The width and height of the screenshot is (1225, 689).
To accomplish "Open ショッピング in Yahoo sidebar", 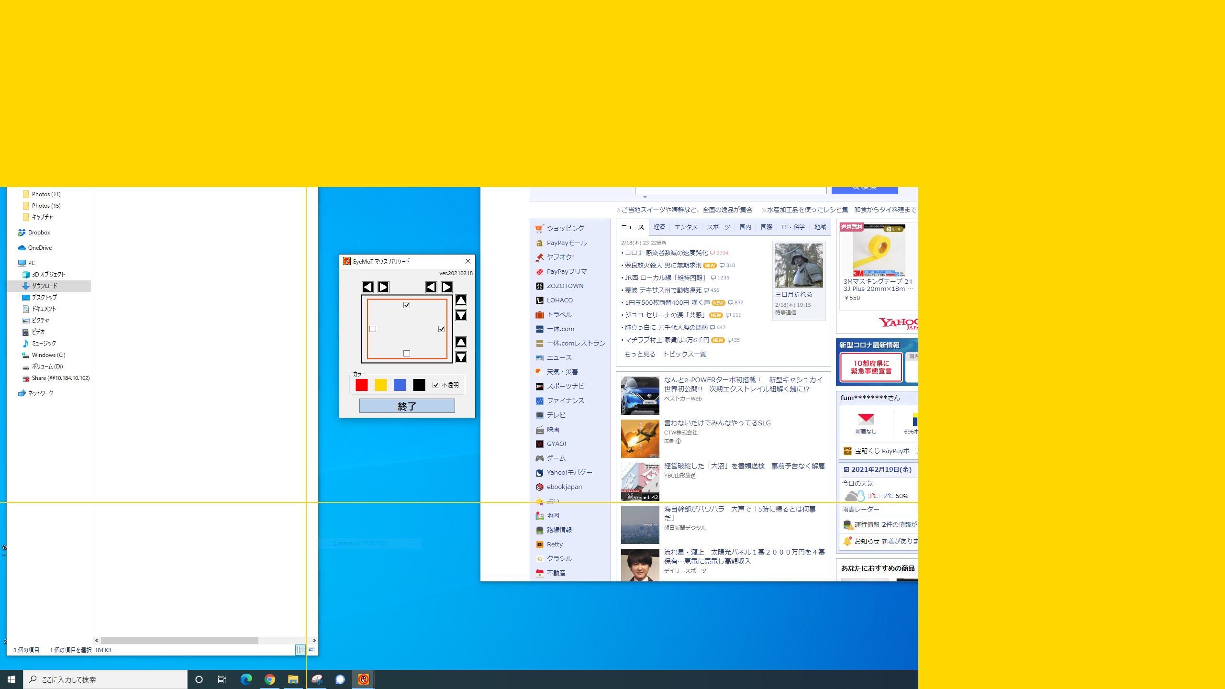I will [x=565, y=228].
